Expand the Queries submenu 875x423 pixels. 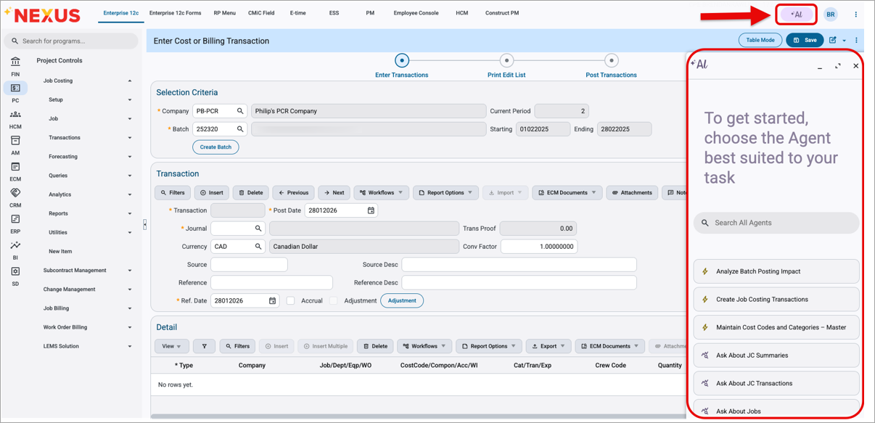pyautogui.click(x=130, y=176)
